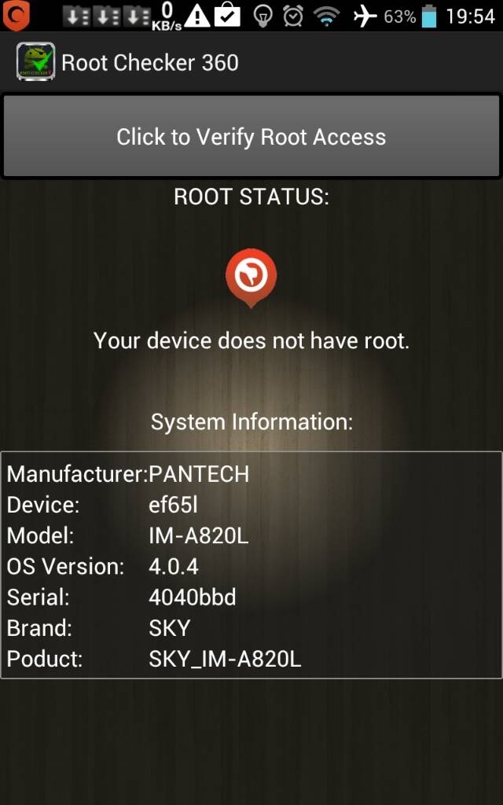503x805 pixels.
Task: Tap the light bulb status bar icon
Action: coord(263,17)
